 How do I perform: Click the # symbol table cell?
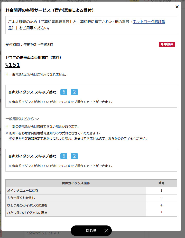pos(161,205)
